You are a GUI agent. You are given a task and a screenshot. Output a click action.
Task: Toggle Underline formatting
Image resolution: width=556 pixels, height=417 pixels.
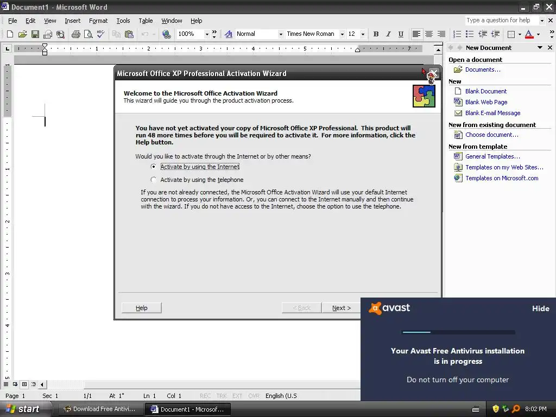[401, 34]
